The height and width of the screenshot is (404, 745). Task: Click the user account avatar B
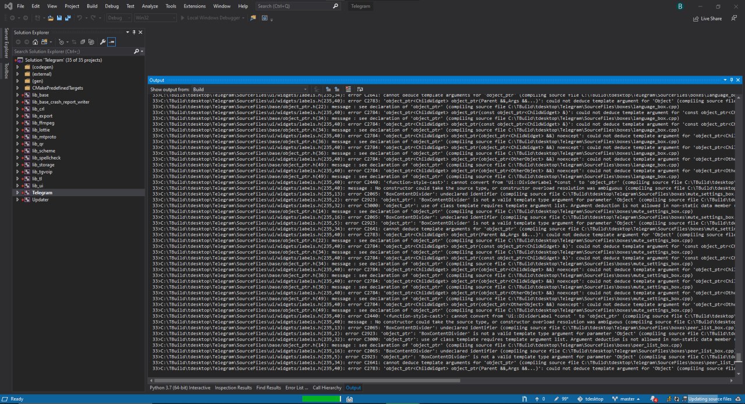[x=680, y=6]
